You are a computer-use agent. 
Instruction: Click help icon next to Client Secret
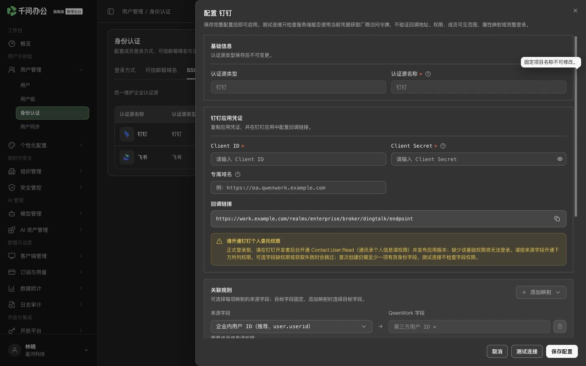click(443, 146)
